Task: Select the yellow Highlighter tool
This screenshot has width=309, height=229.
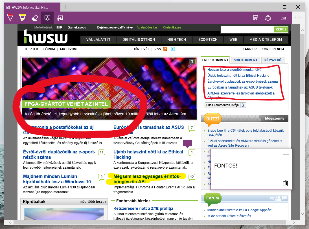Action: tap(23, 18)
